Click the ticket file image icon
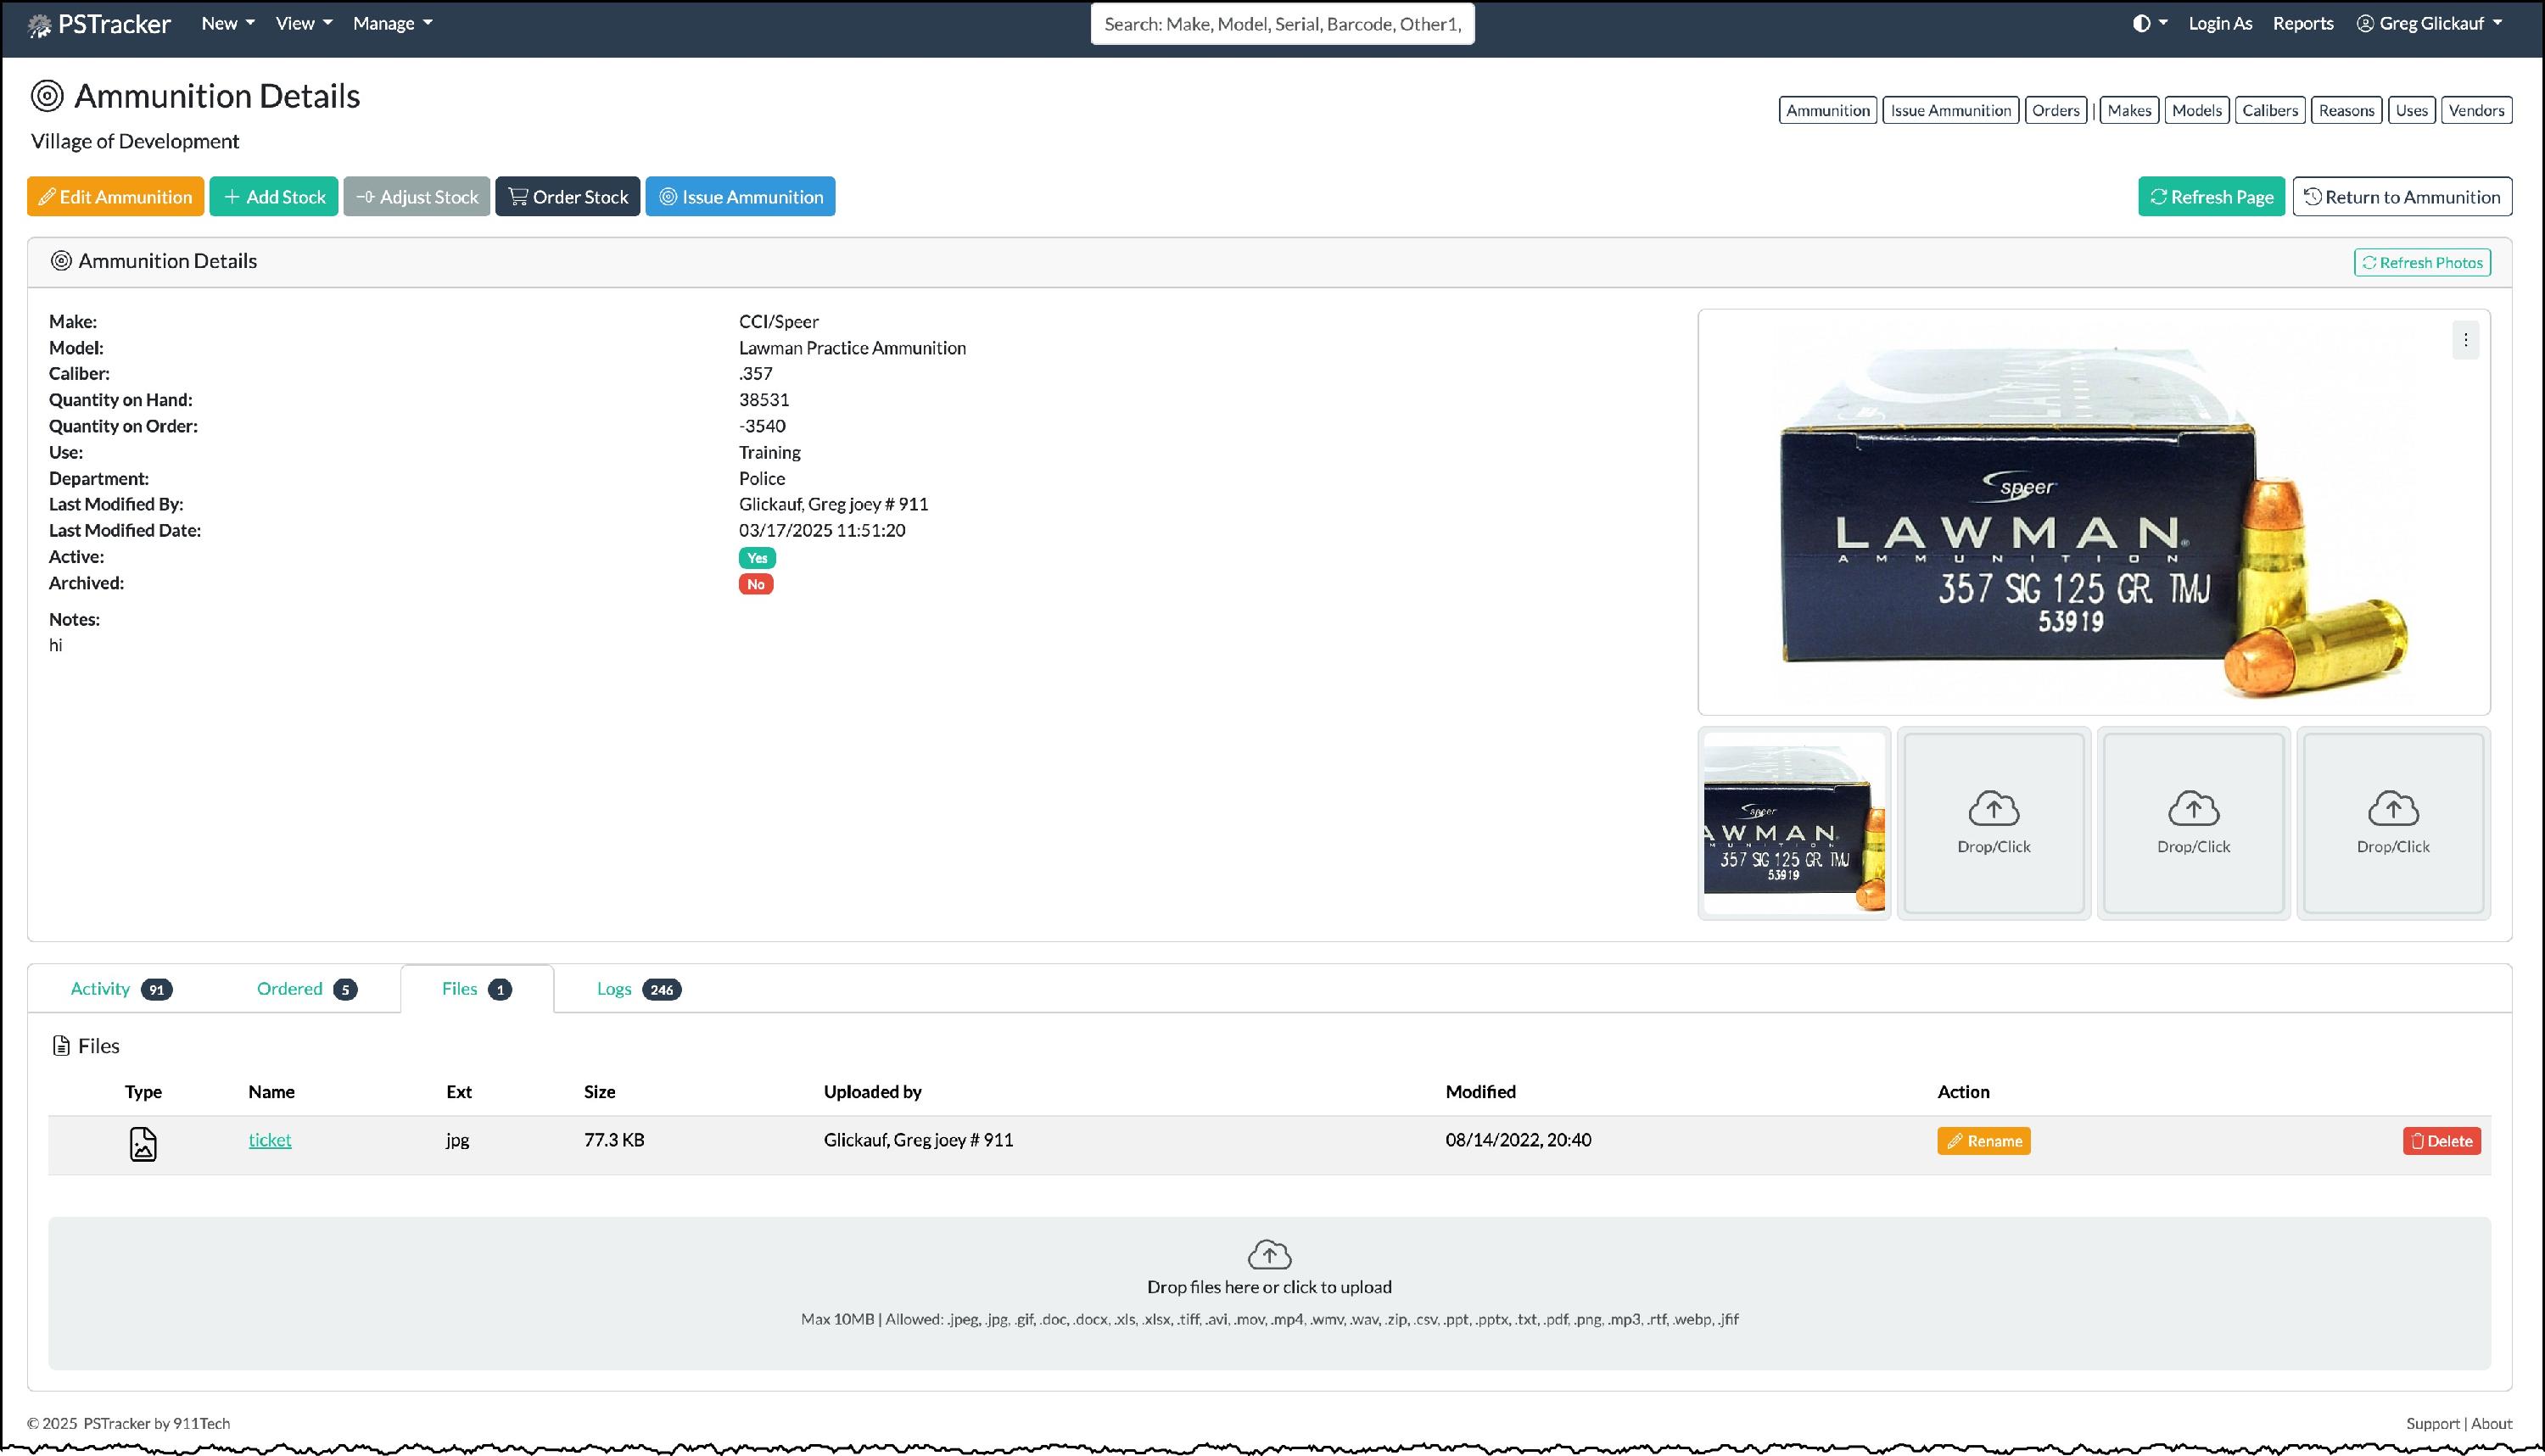The height and width of the screenshot is (1456, 2545). click(x=143, y=1143)
